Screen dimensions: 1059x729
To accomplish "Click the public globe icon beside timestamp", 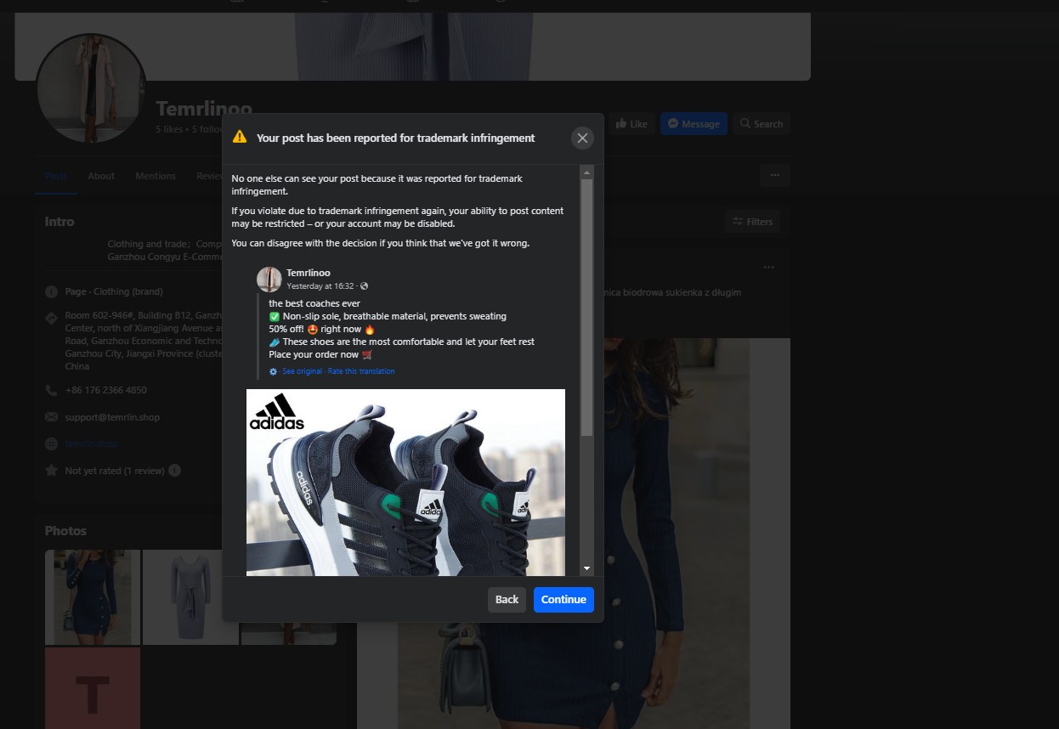I will point(365,286).
